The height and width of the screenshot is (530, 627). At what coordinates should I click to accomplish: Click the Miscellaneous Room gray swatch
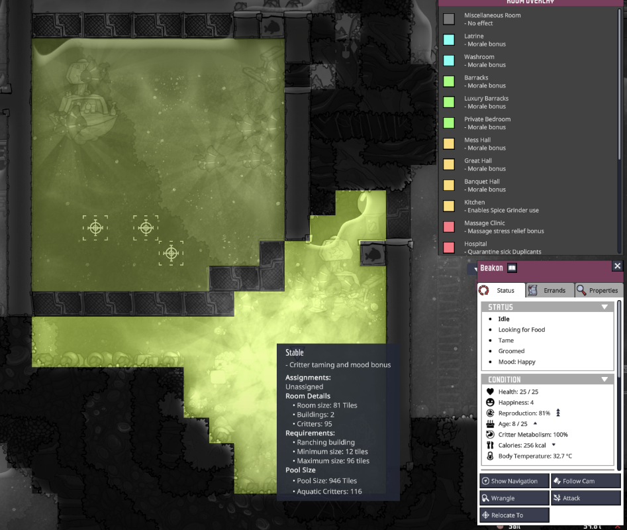pos(449,19)
